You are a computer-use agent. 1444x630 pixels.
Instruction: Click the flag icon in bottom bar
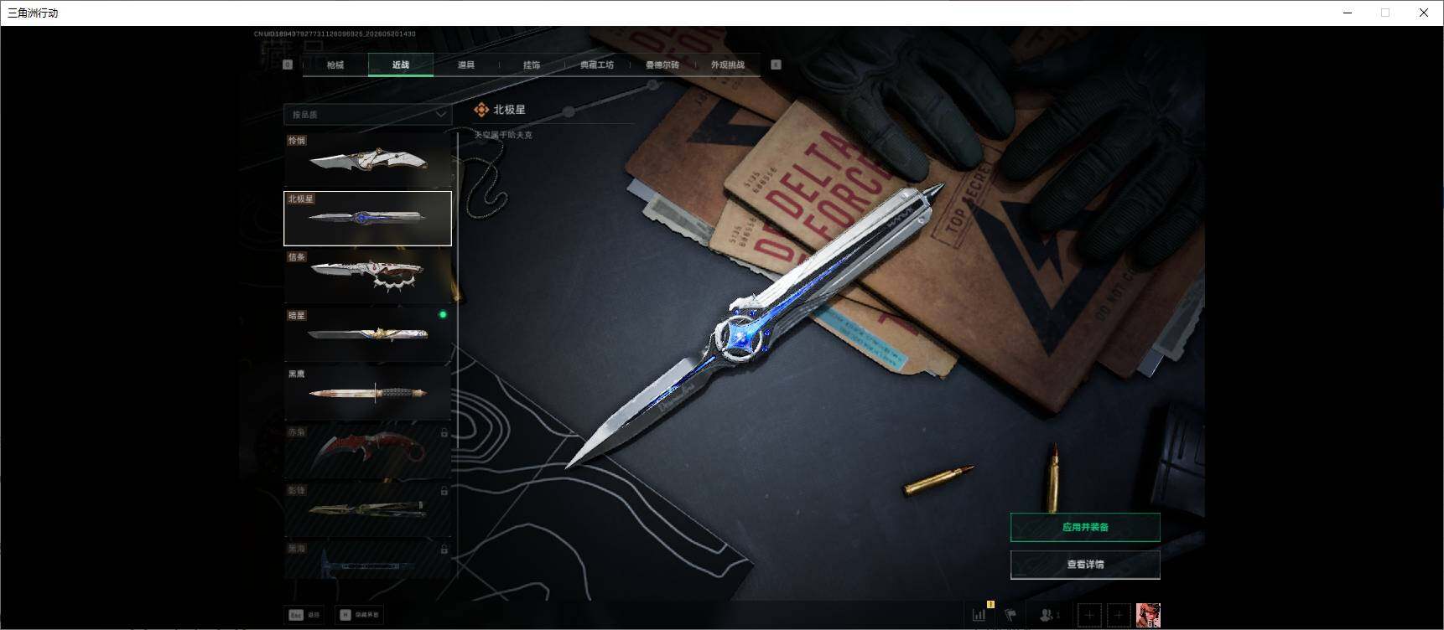click(1010, 615)
